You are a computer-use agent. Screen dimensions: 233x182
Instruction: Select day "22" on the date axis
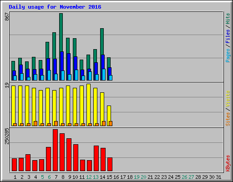[x=157, y=177]
